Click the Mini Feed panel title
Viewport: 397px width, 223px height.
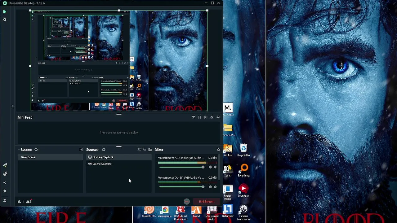point(25,117)
